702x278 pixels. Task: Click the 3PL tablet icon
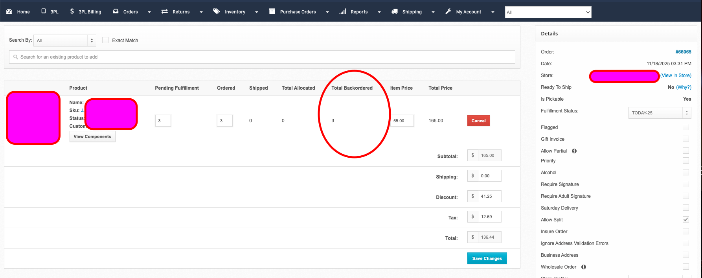click(x=44, y=11)
